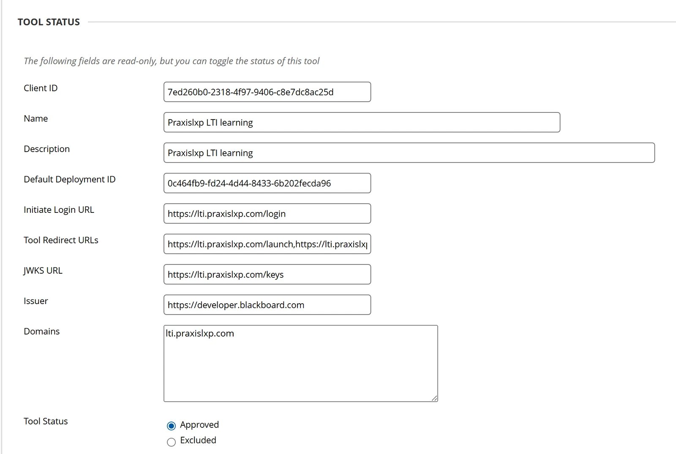
Task: Select the Approved tool status radio button
Action: (x=171, y=426)
